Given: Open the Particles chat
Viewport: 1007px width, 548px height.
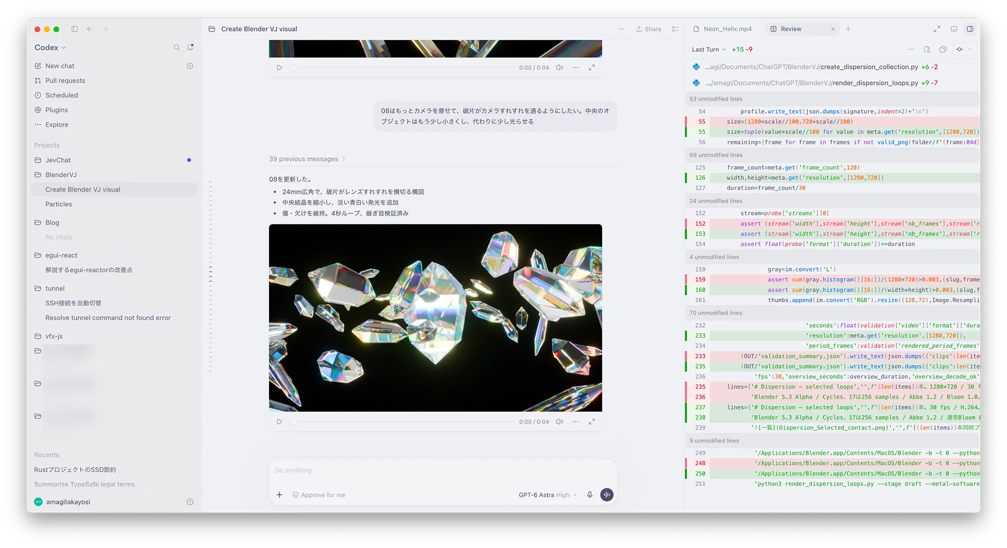Looking at the screenshot, I should 59,204.
